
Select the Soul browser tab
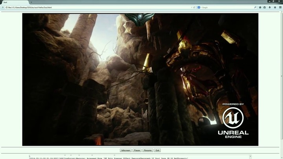pos(15,2)
